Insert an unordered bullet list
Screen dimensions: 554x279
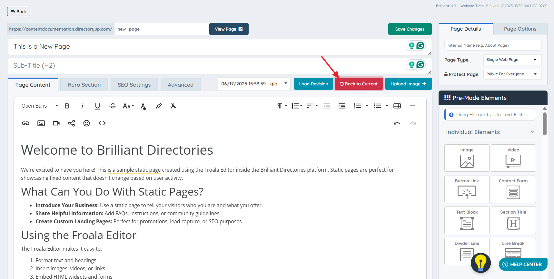pos(377,106)
